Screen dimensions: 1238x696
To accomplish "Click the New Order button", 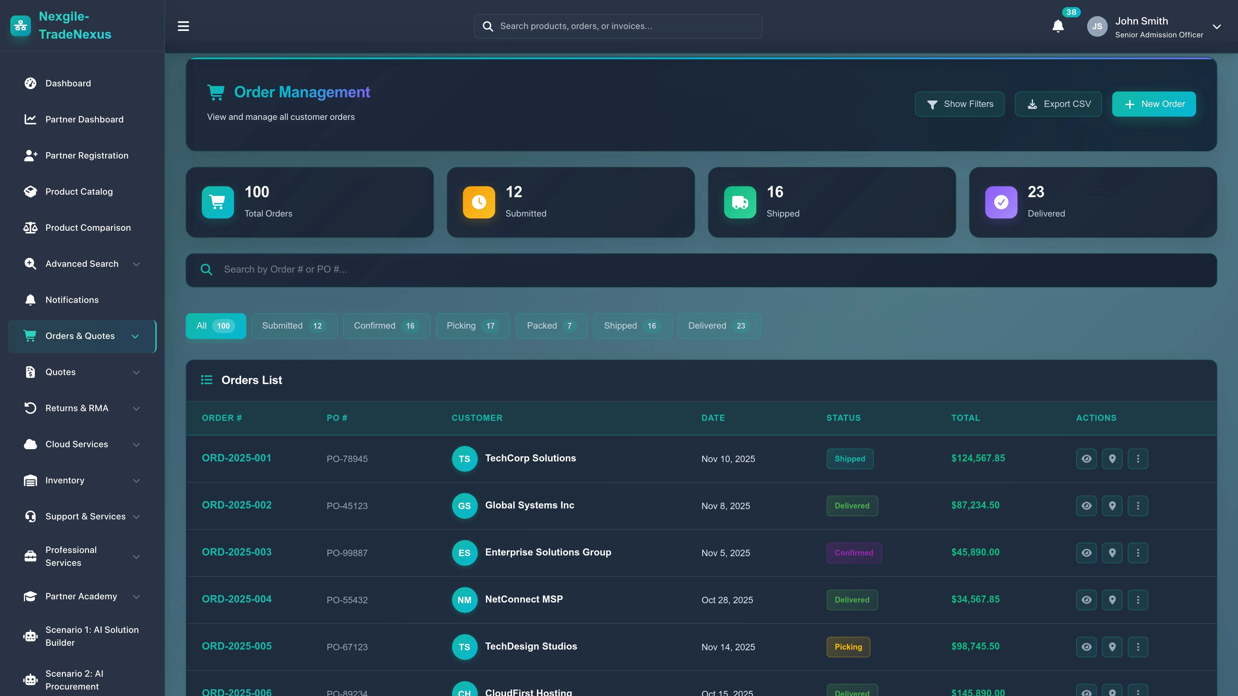I will (x=1154, y=104).
